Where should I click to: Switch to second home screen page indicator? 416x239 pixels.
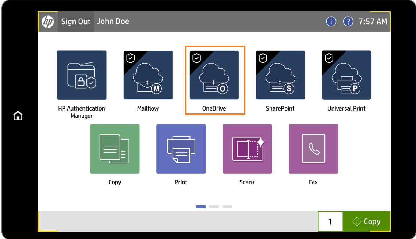(214, 206)
